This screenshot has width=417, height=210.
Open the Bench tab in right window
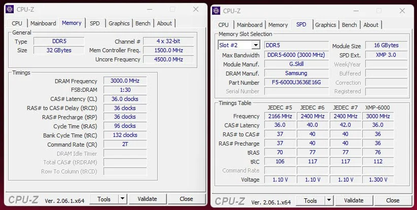point(349,25)
